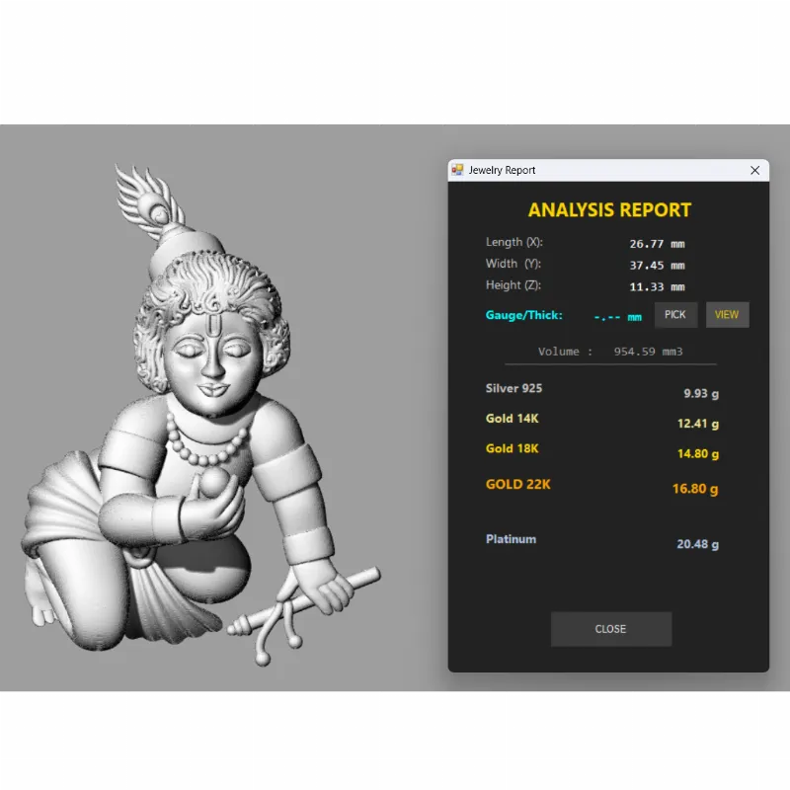Screen dimensions: 790x790
Task: Click the Silver 925 material label
Action: (x=513, y=388)
